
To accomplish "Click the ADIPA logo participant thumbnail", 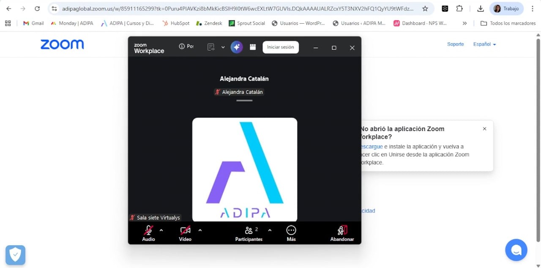I will 245,170.
